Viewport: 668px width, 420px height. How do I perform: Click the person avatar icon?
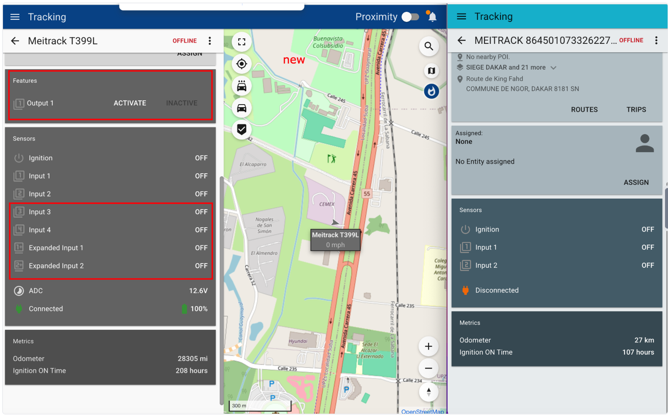(x=645, y=143)
